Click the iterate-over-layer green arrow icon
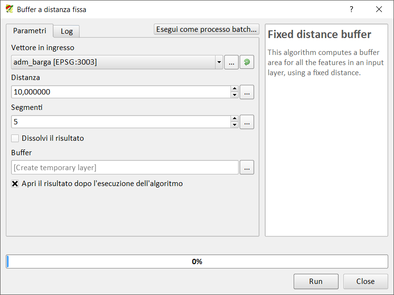 (x=247, y=62)
